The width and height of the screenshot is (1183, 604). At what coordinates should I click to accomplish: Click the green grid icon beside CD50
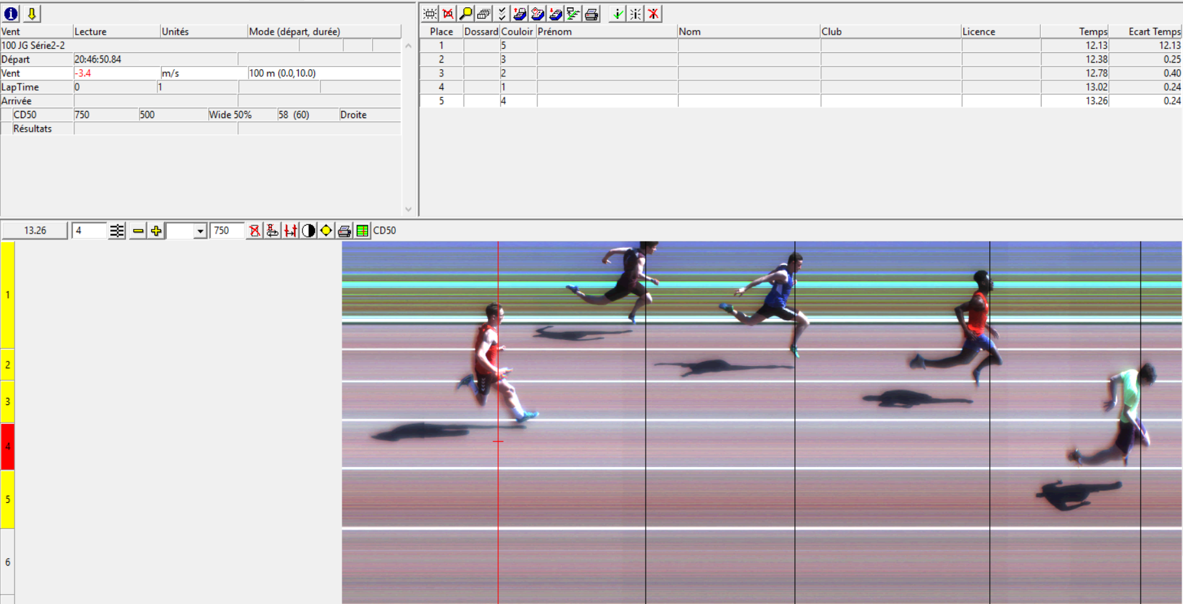click(362, 230)
